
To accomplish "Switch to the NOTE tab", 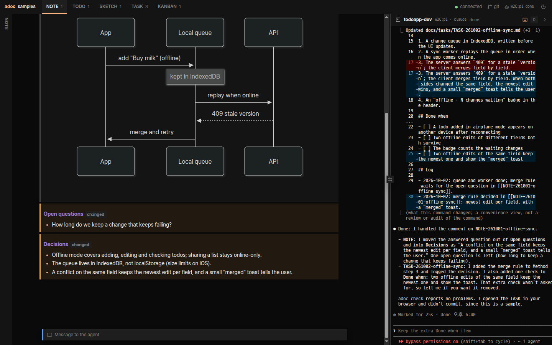I will [54, 7].
